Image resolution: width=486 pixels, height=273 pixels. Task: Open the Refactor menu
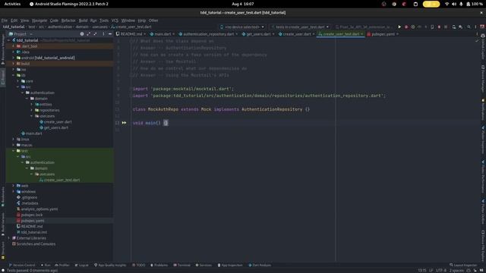click(x=68, y=20)
